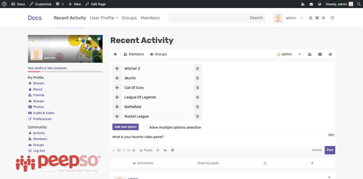Go to Groups in top navigation
Image resolution: width=363 pixels, height=179 pixels.
[129, 18]
